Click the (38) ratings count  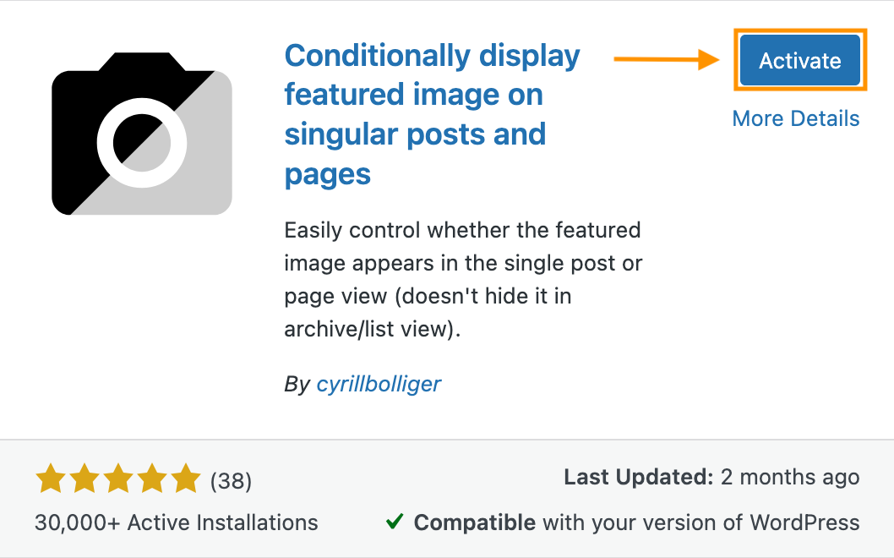(x=231, y=481)
